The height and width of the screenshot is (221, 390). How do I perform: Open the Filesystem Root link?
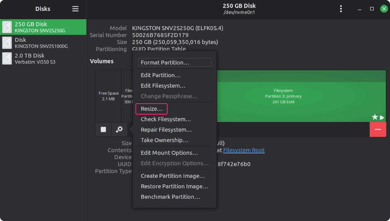point(244,150)
